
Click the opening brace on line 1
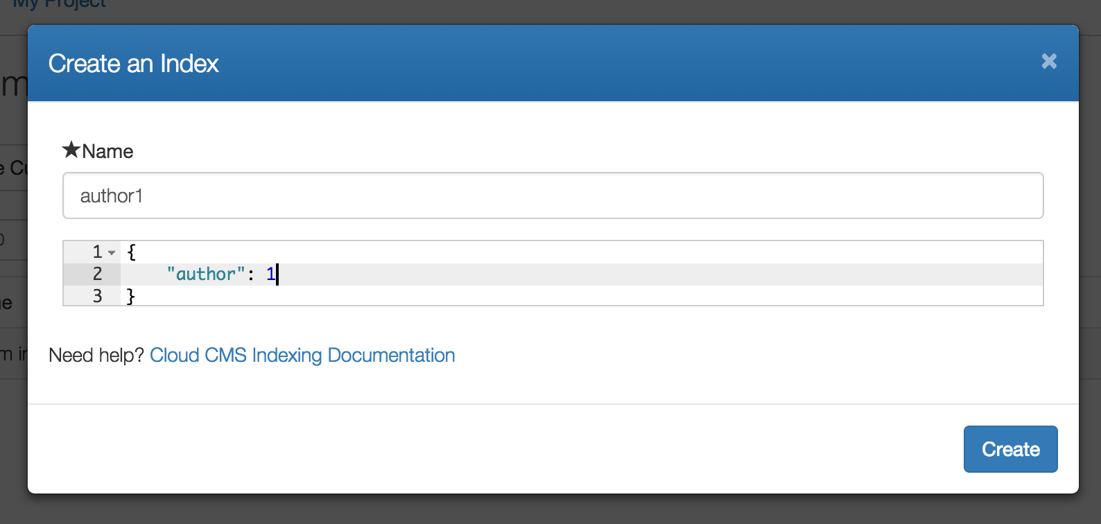(132, 252)
